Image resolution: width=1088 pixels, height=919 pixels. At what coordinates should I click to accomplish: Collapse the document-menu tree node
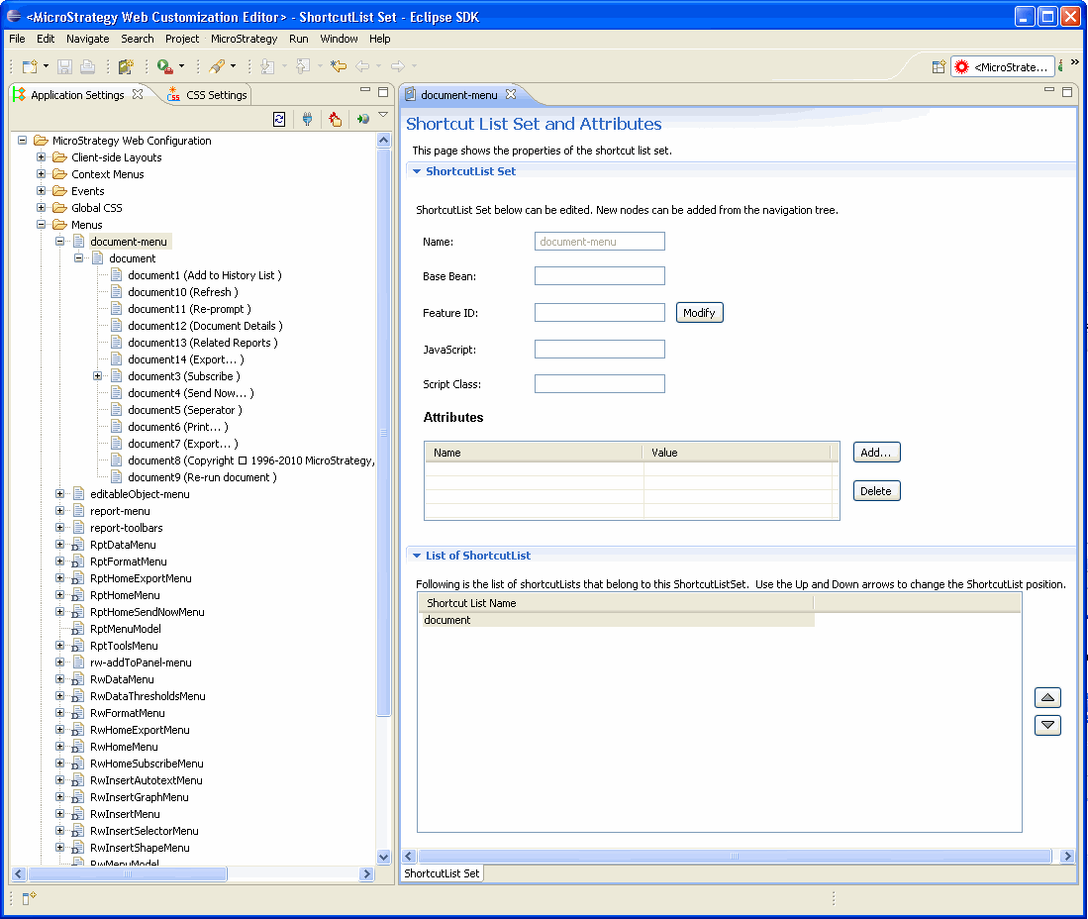59,241
